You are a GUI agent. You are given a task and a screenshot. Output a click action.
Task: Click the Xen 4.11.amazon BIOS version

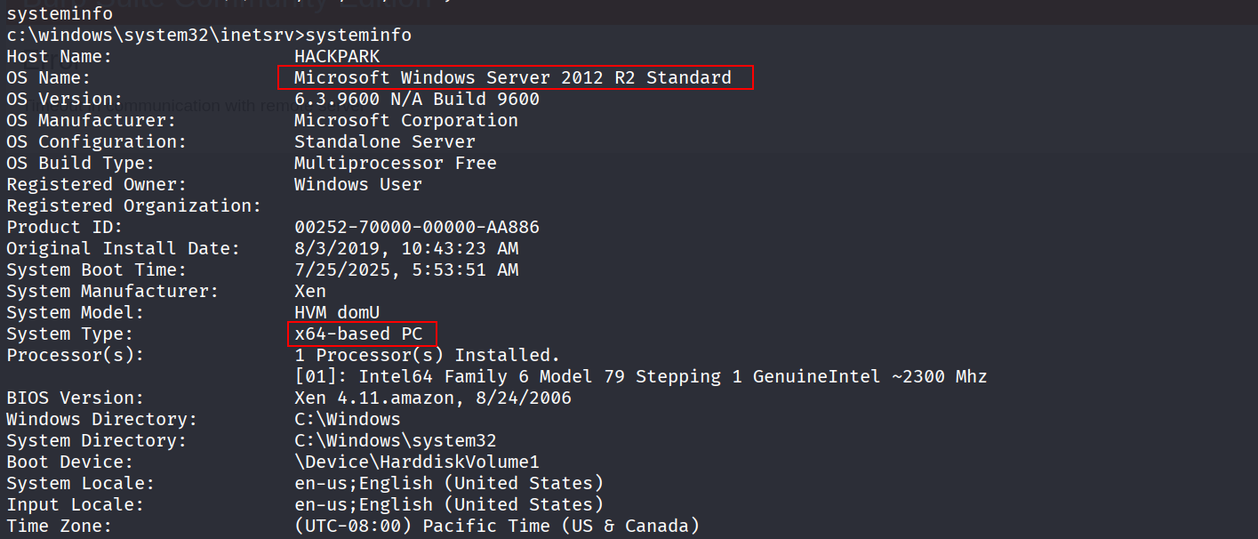(x=432, y=398)
